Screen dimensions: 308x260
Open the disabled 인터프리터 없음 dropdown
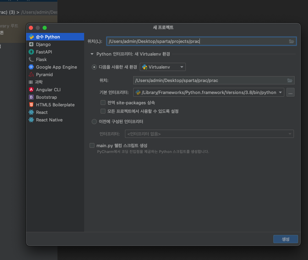point(209,134)
